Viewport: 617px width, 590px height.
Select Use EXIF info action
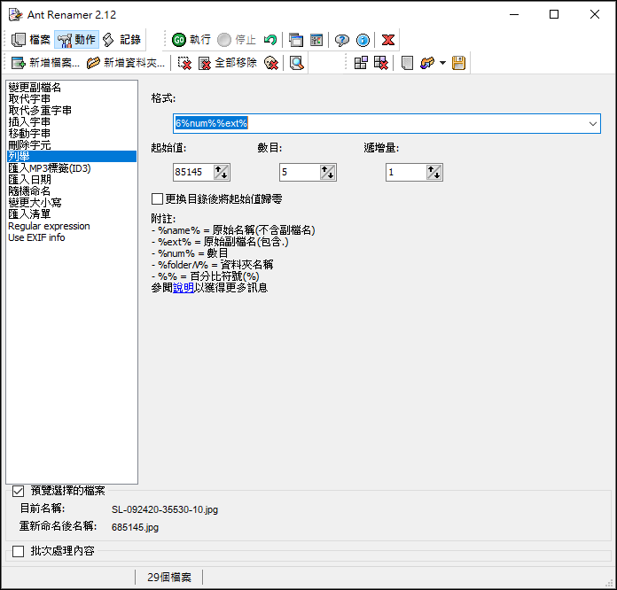(x=72, y=237)
